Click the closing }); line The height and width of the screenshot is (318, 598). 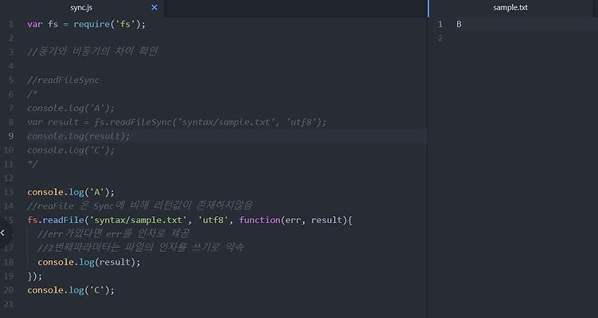point(35,276)
